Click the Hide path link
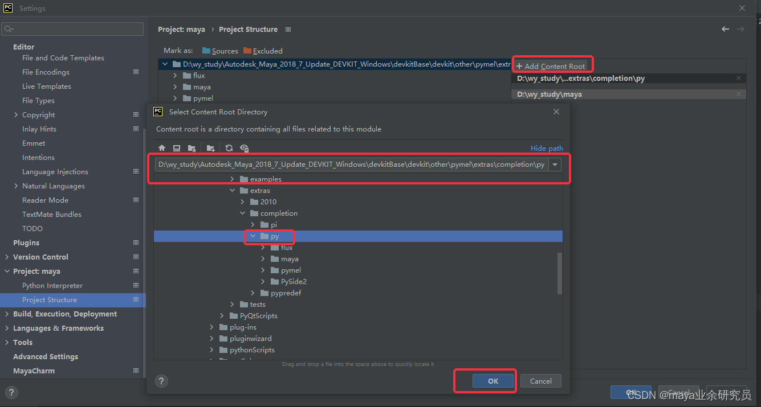Viewport: 761px width, 407px height. point(546,148)
